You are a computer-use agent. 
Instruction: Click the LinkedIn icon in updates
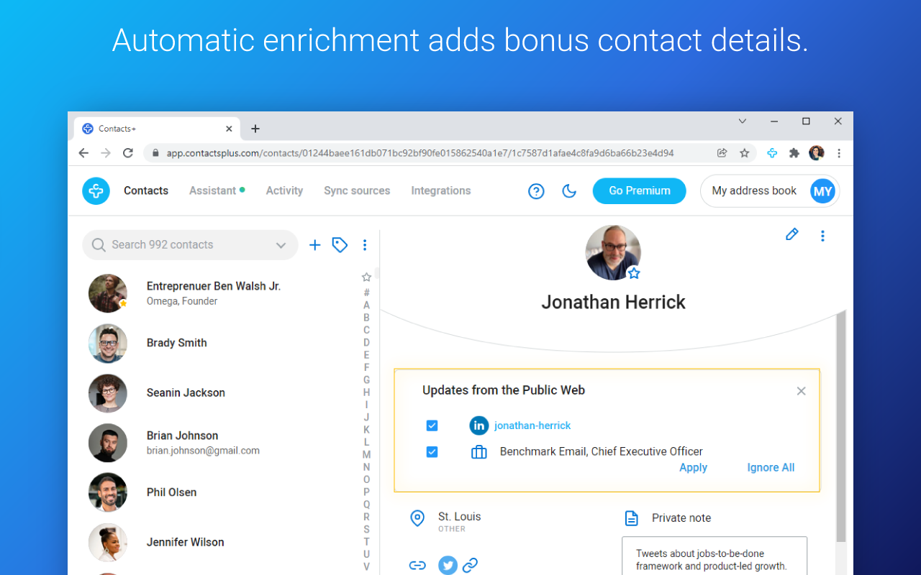(479, 425)
